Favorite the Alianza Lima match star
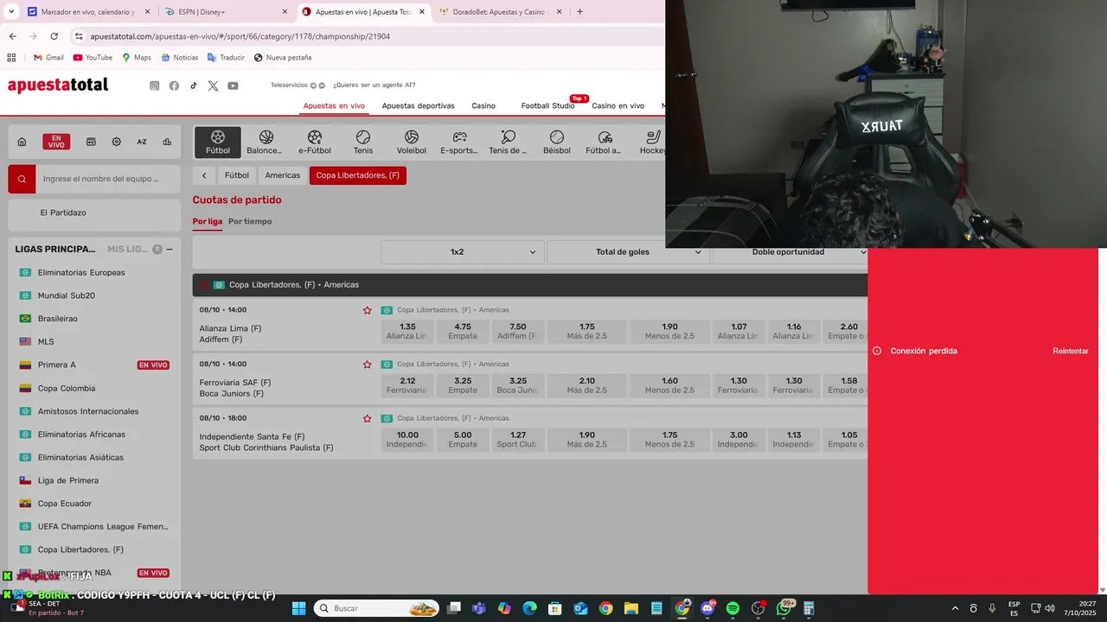The width and height of the screenshot is (1107, 622). pos(367,310)
